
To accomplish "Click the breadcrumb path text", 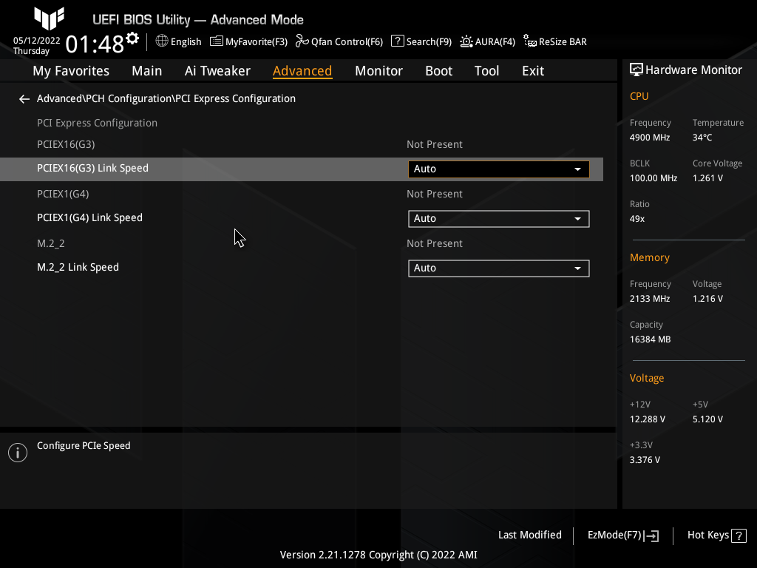I will point(166,98).
